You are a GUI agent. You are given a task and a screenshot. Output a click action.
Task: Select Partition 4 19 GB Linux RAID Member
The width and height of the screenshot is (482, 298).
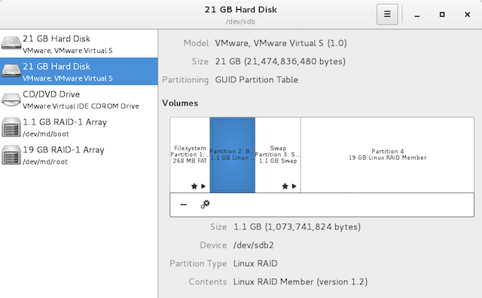387,155
